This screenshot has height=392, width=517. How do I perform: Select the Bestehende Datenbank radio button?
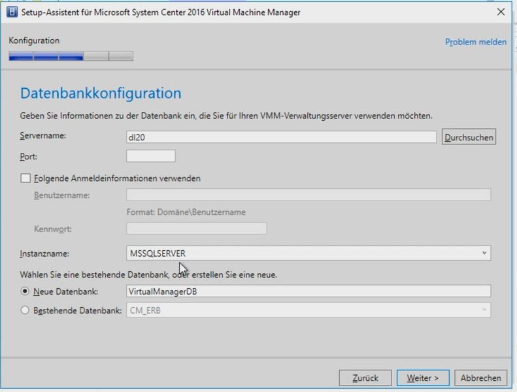25,310
